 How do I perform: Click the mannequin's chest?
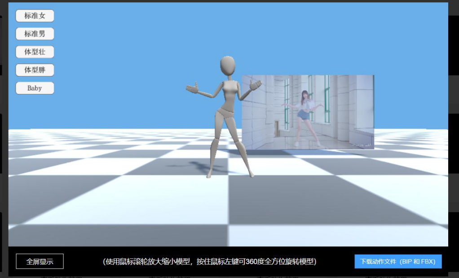tap(230, 90)
